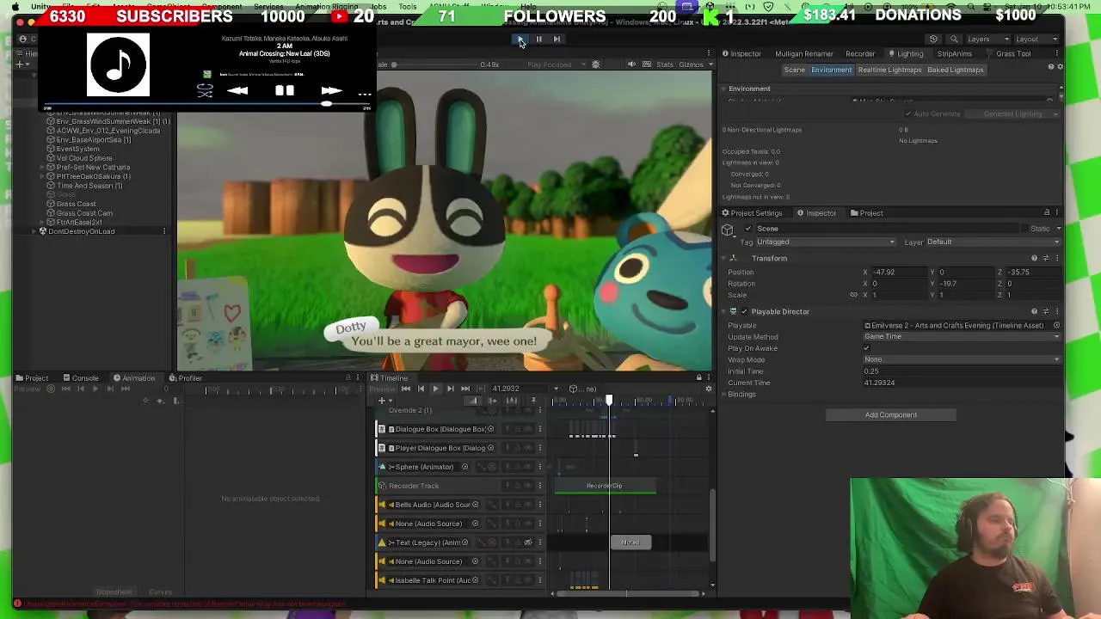Toggle Playable Director enabled checkbox
Image resolution: width=1101 pixels, height=619 pixels.
pos(743,311)
